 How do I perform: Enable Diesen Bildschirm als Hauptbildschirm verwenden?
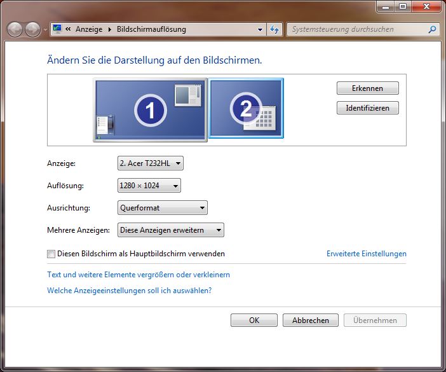51,254
